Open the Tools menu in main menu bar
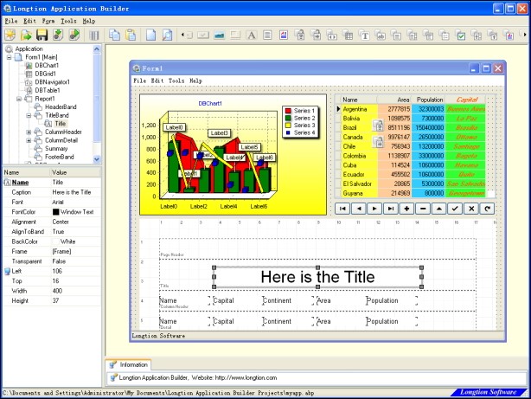The image size is (531, 399). (68, 20)
